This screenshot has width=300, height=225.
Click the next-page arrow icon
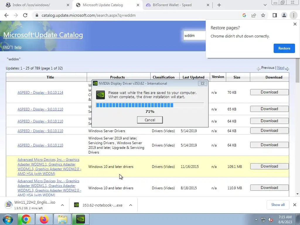287,69
